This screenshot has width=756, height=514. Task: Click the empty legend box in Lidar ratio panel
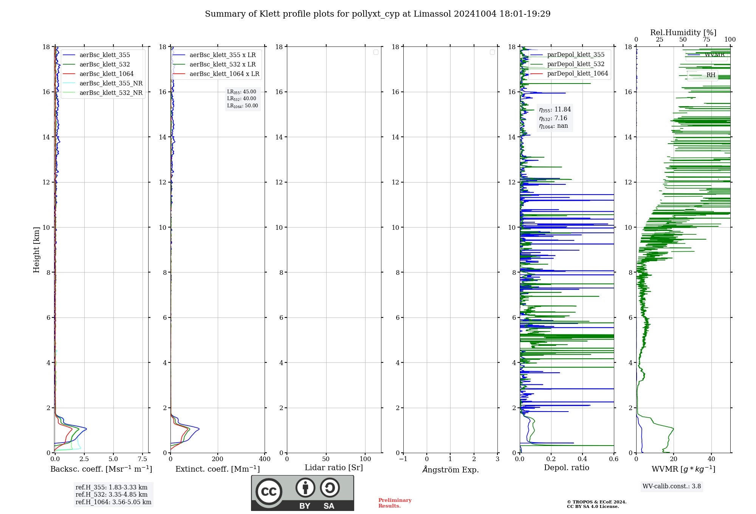(x=376, y=52)
